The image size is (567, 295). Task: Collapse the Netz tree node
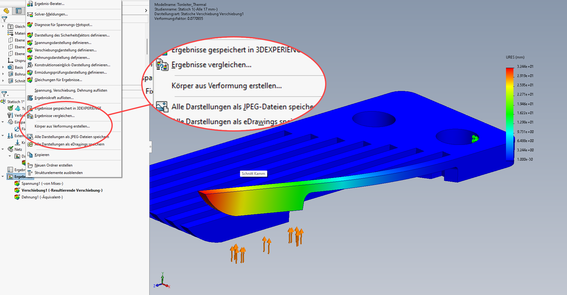pos(3,149)
